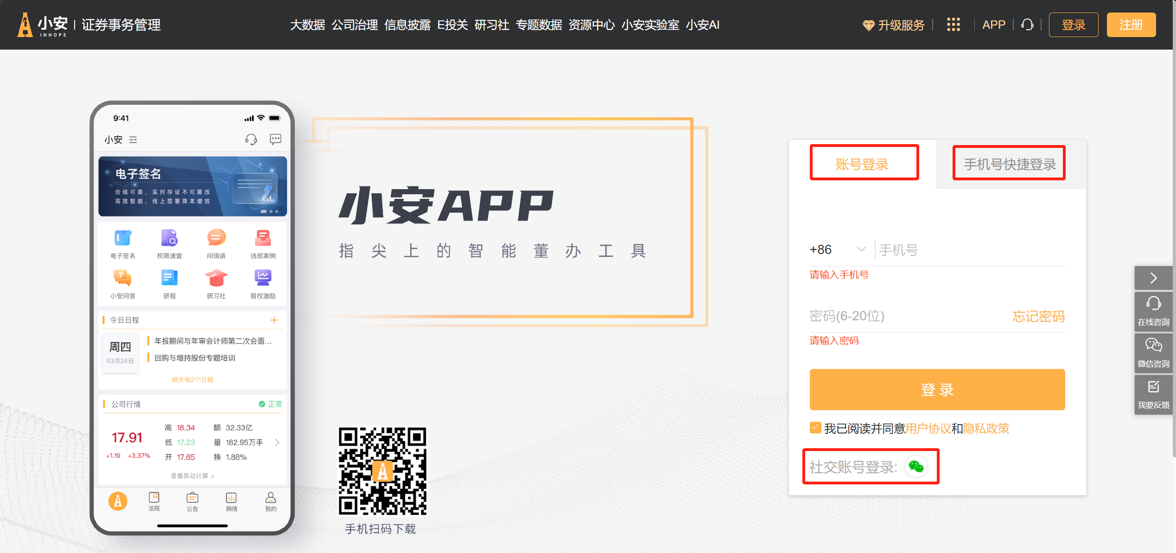The width and height of the screenshot is (1176, 553).
Task: Click the 小安问答 icon in the phone
Action: (x=122, y=278)
